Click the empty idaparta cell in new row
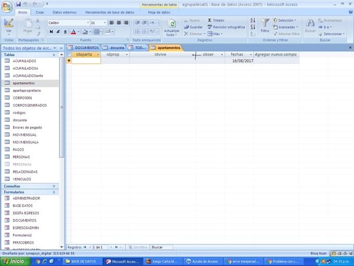The image size is (354, 266). click(x=86, y=61)
